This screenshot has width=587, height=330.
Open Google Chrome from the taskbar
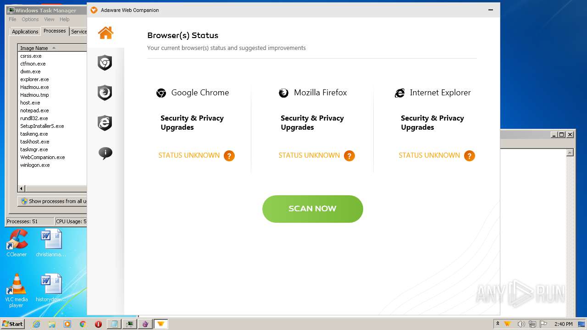coord(83,324)
